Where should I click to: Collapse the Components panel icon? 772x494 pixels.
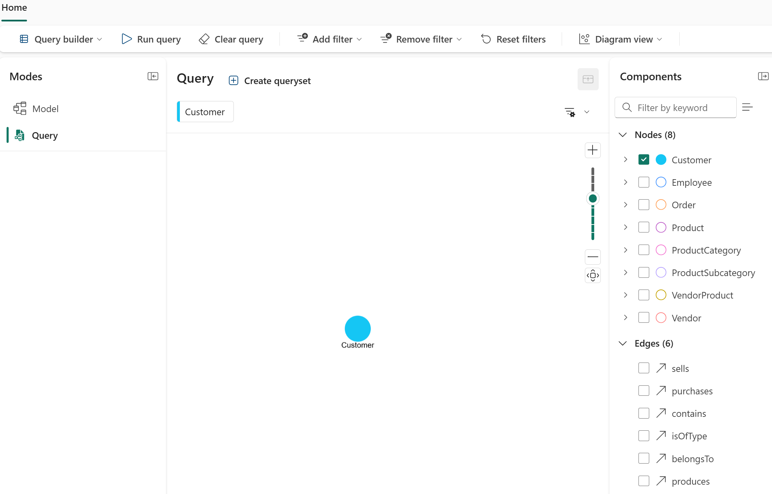click(763, 76)
